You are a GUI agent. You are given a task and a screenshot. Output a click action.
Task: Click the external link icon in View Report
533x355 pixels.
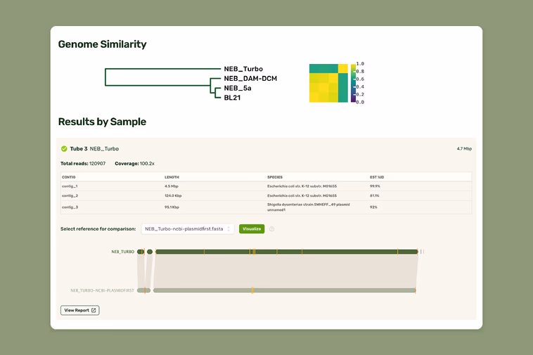pos(94,310)
